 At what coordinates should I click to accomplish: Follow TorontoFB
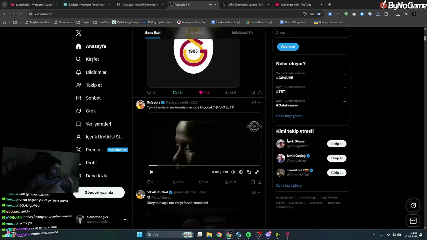(337, 172)
